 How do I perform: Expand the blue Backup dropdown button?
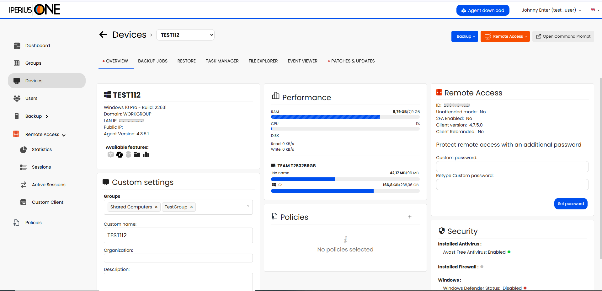coord(465,36)
